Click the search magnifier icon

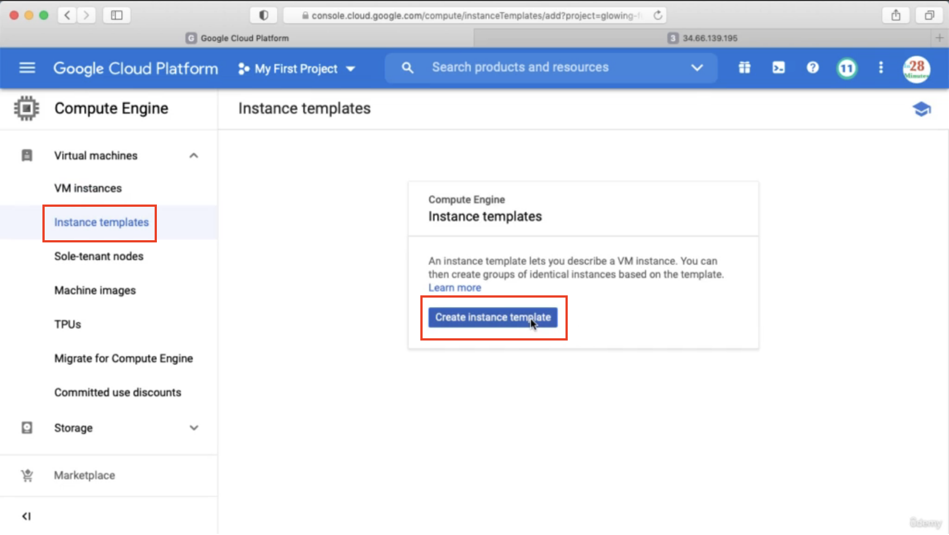[x=408, y=68]
